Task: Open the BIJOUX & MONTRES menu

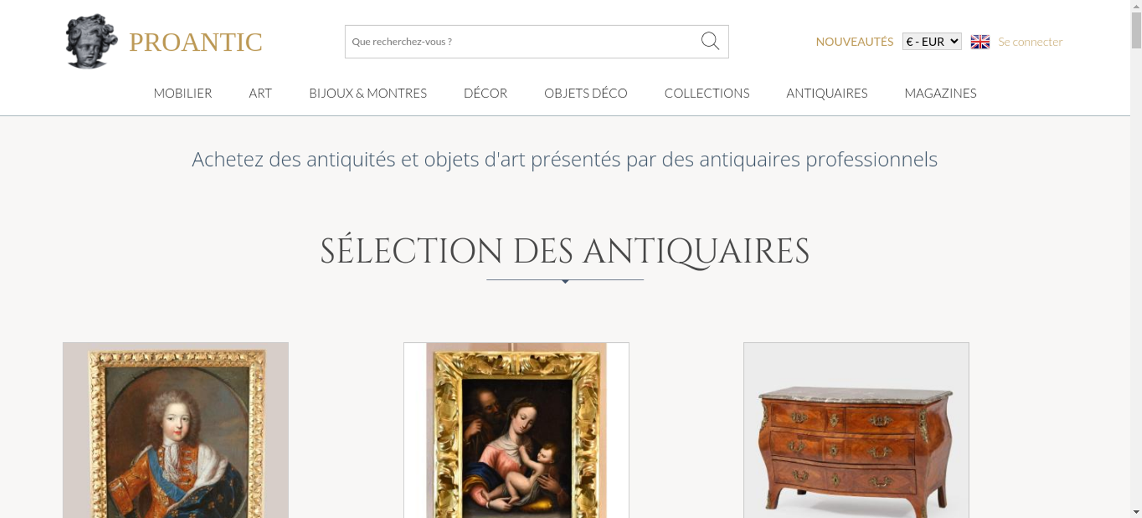Action: (368, 93)
